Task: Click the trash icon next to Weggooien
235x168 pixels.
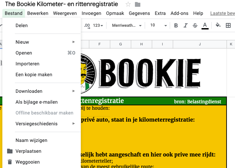Action: [10, 162]
